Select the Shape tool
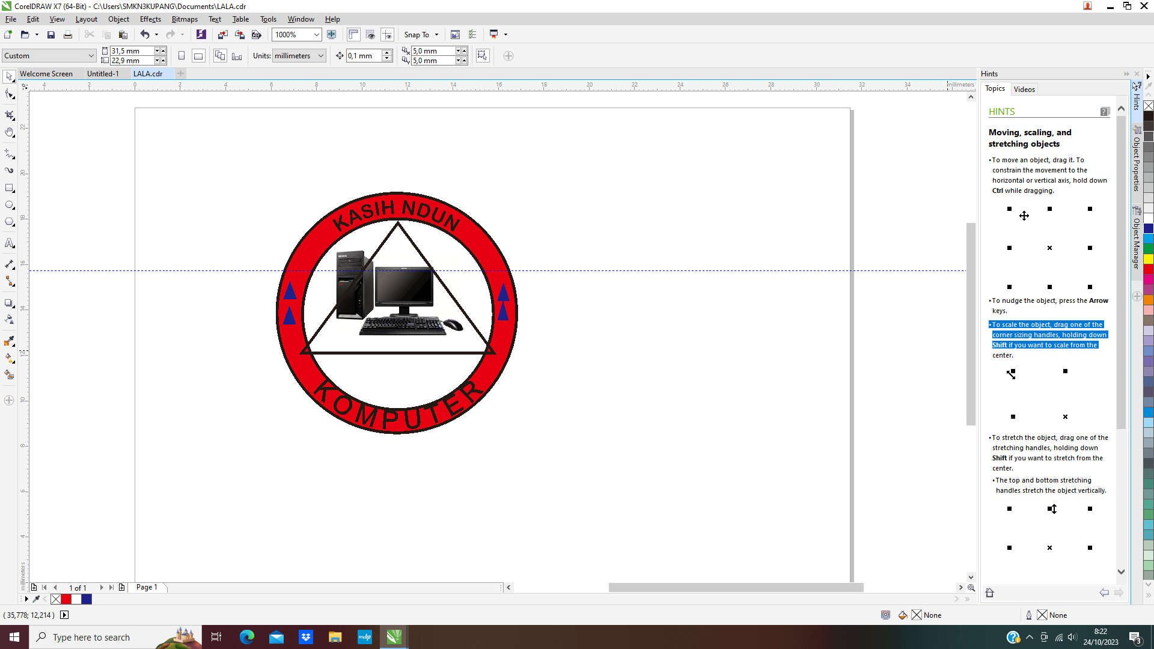 (x=9, y=94)
